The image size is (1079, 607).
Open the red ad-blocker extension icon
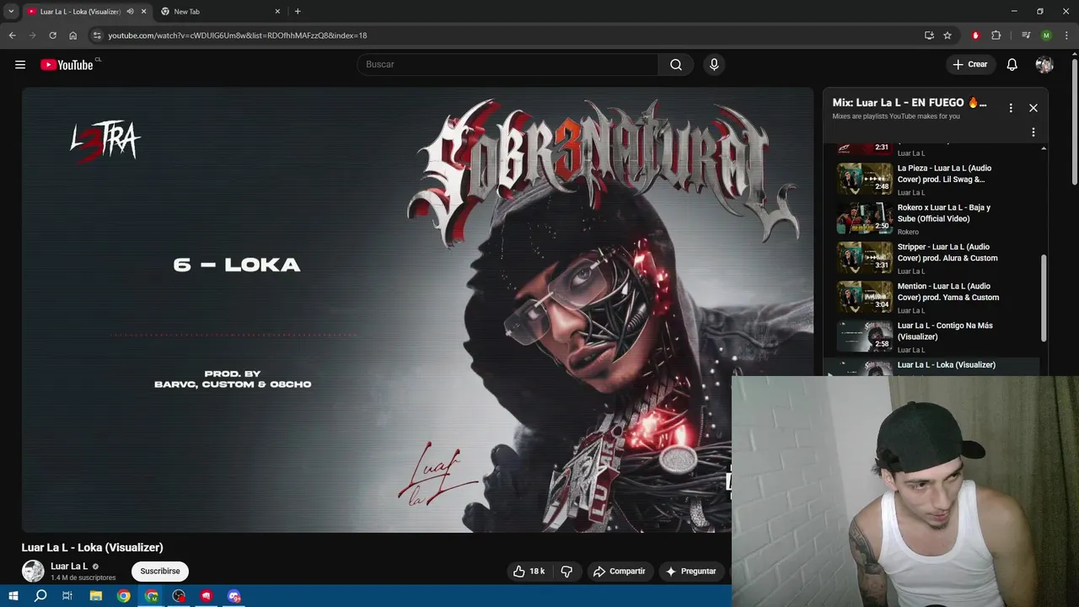pyautogui.click(x=976, y=35)
